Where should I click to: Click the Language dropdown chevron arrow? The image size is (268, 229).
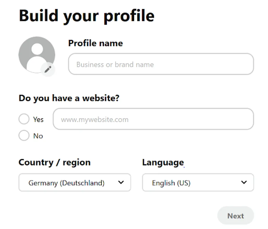coord(244,182)
